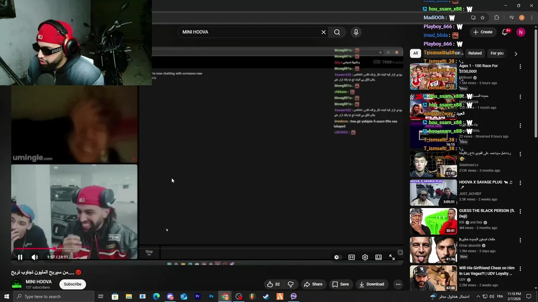
Task: Open options for GUESS THE BLACK PERSON video
Action: (520, 211)
